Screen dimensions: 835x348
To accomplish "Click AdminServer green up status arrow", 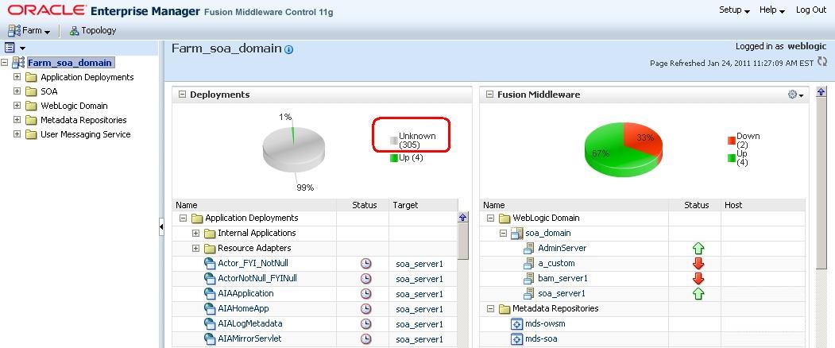I will [x=698, y=249].
